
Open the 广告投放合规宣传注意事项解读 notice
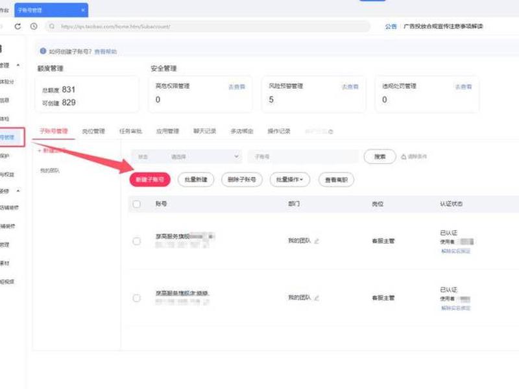click(443, 26)
